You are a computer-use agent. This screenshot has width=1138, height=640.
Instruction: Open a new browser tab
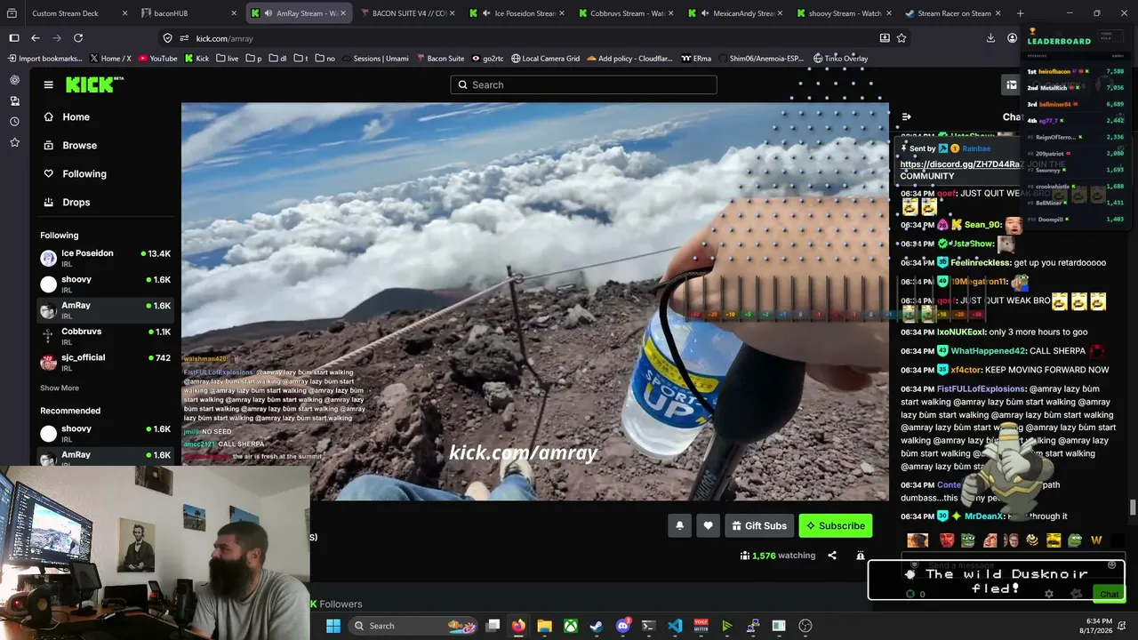[1020, 13]
